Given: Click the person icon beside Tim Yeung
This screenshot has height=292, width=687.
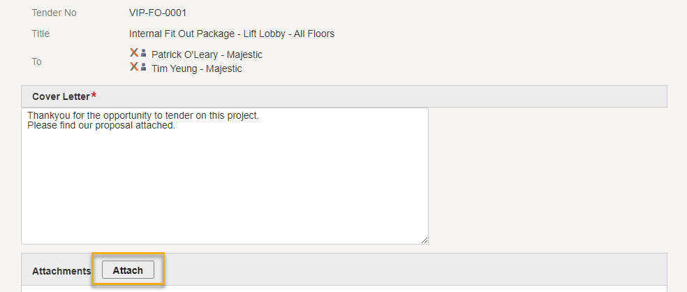Looking at the screenshot, I should [x=143, y=66].
